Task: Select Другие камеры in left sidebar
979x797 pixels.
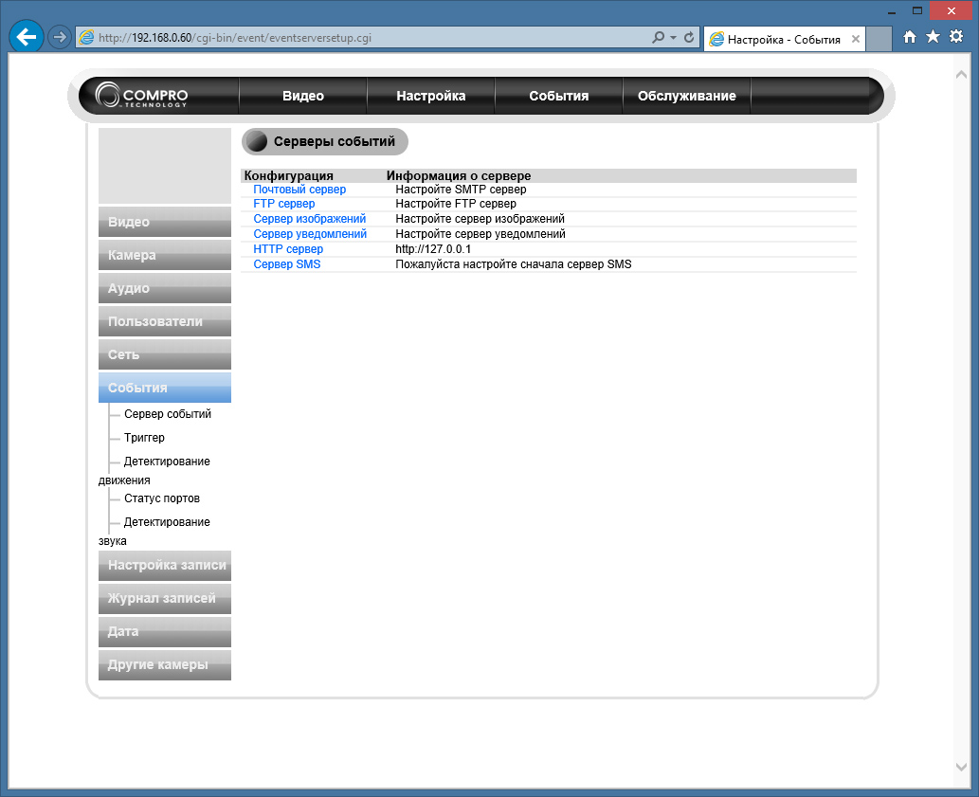Action: point(165,664)
